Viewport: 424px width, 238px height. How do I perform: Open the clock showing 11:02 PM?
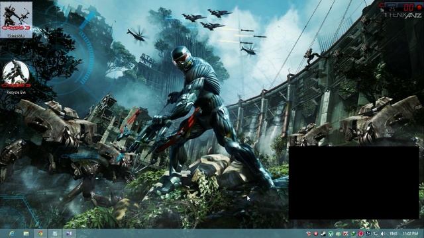(x=411, y=233)
